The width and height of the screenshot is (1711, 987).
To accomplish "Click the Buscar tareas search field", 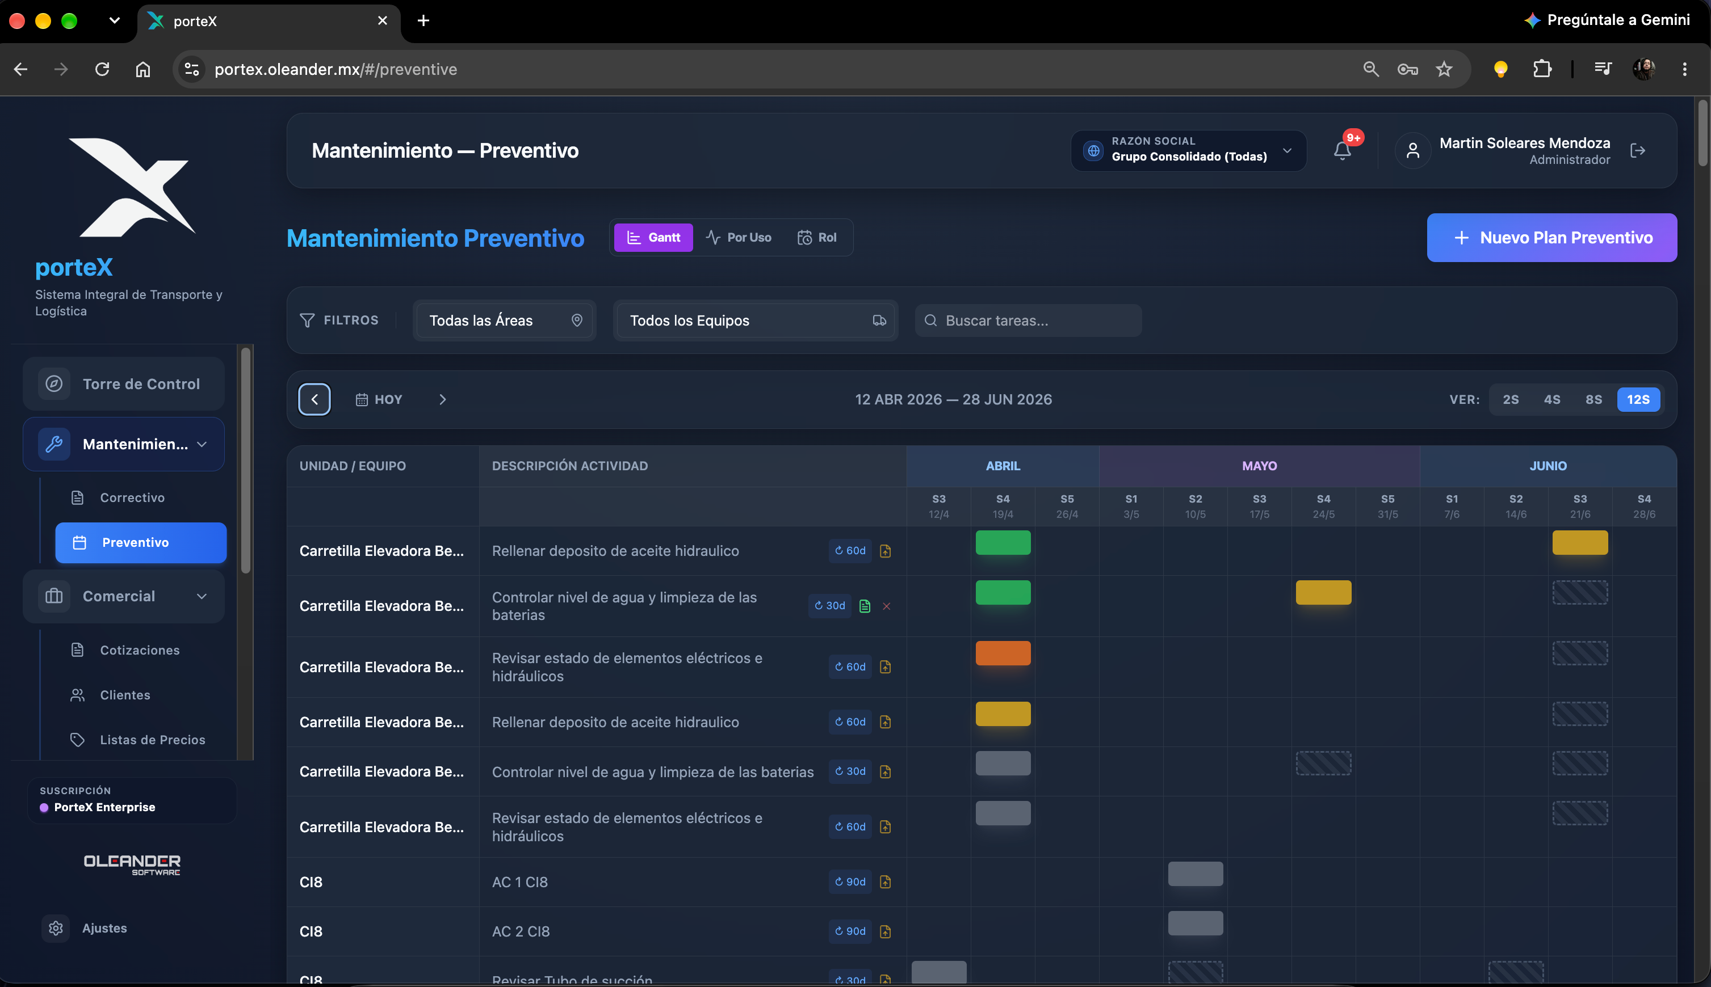I will pos(1028,320).
